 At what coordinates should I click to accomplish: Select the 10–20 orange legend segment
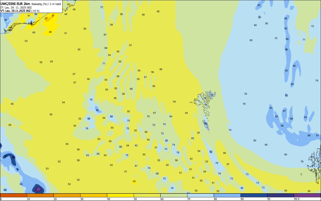click(40, 195)
